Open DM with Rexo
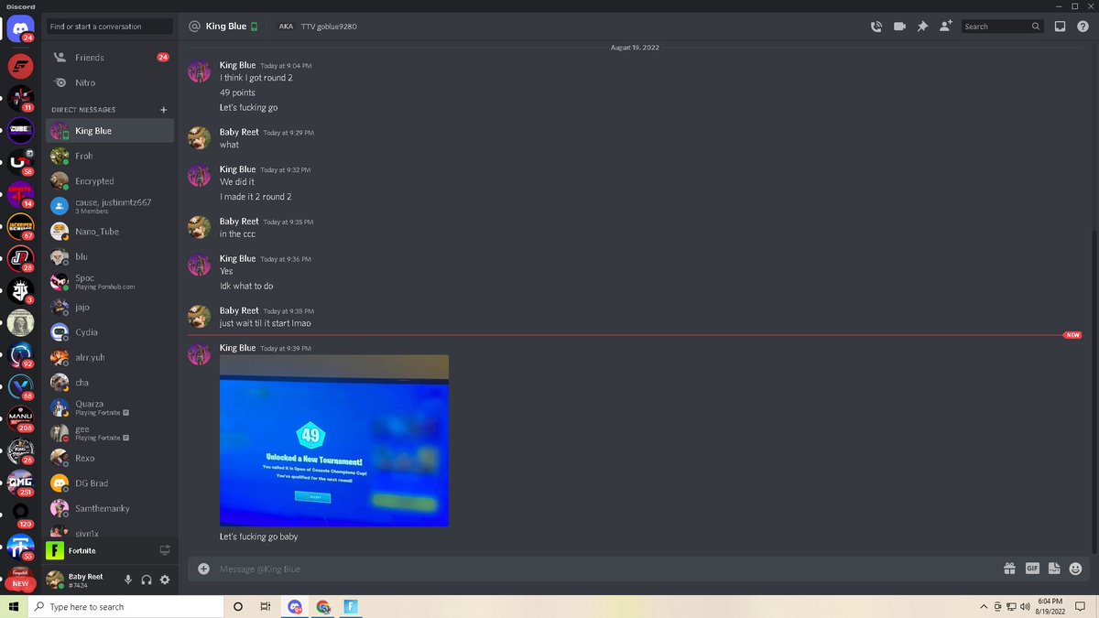 [x=110, y=458]
